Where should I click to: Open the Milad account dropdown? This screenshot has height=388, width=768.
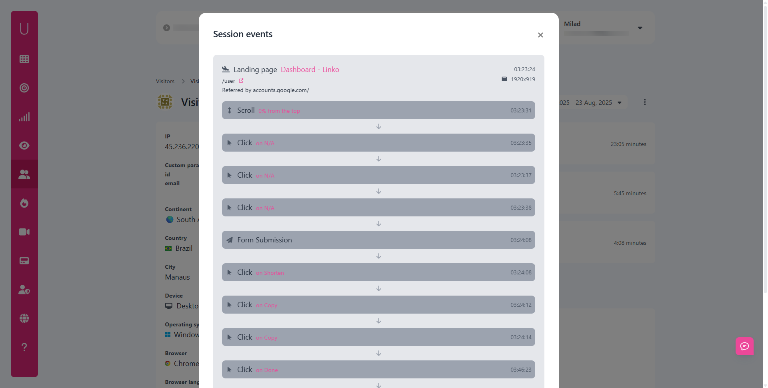coord(640,28)
